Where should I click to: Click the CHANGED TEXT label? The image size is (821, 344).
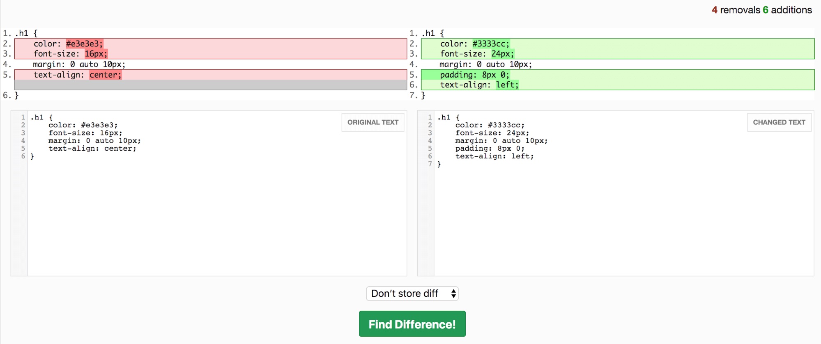pos(779,122)
